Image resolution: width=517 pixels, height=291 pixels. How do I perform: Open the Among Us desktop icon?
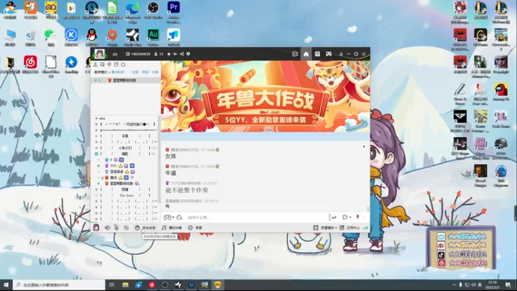click(x=501, y=92)
